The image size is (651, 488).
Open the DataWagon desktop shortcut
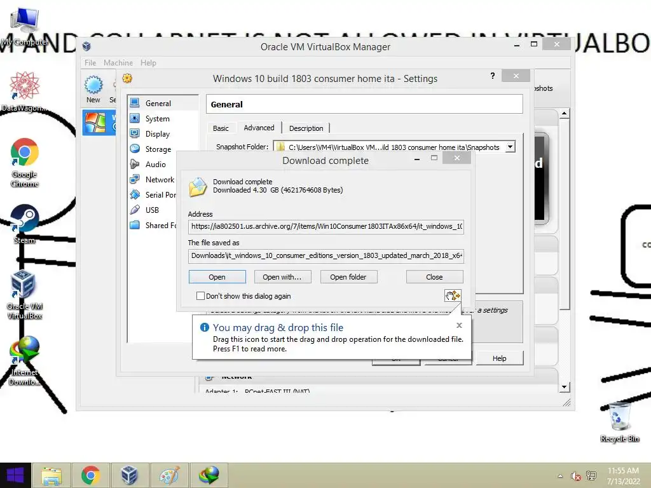(25, 91)
